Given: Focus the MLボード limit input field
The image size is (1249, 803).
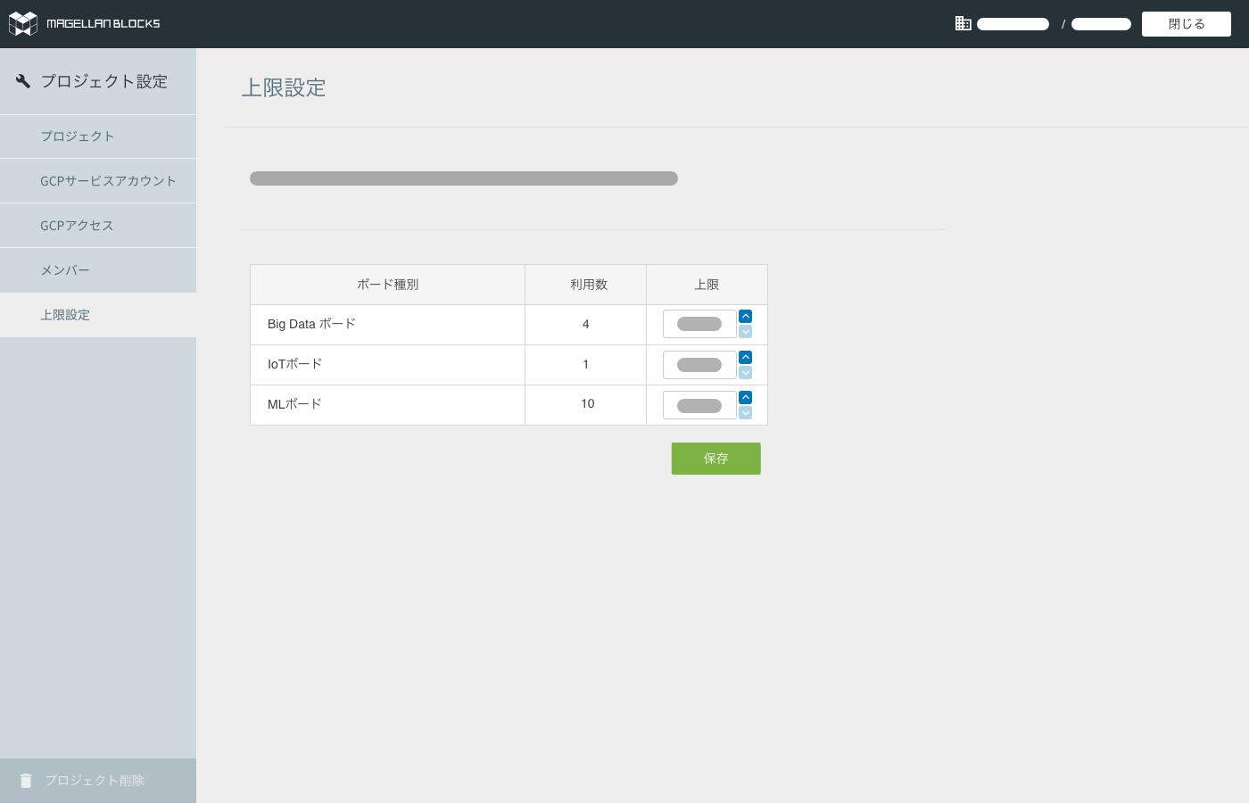Looking at the screenshot, I should point(699,405).
